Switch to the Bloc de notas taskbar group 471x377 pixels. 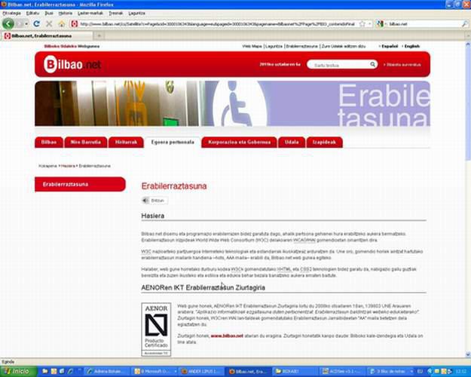tap(391, 372)
